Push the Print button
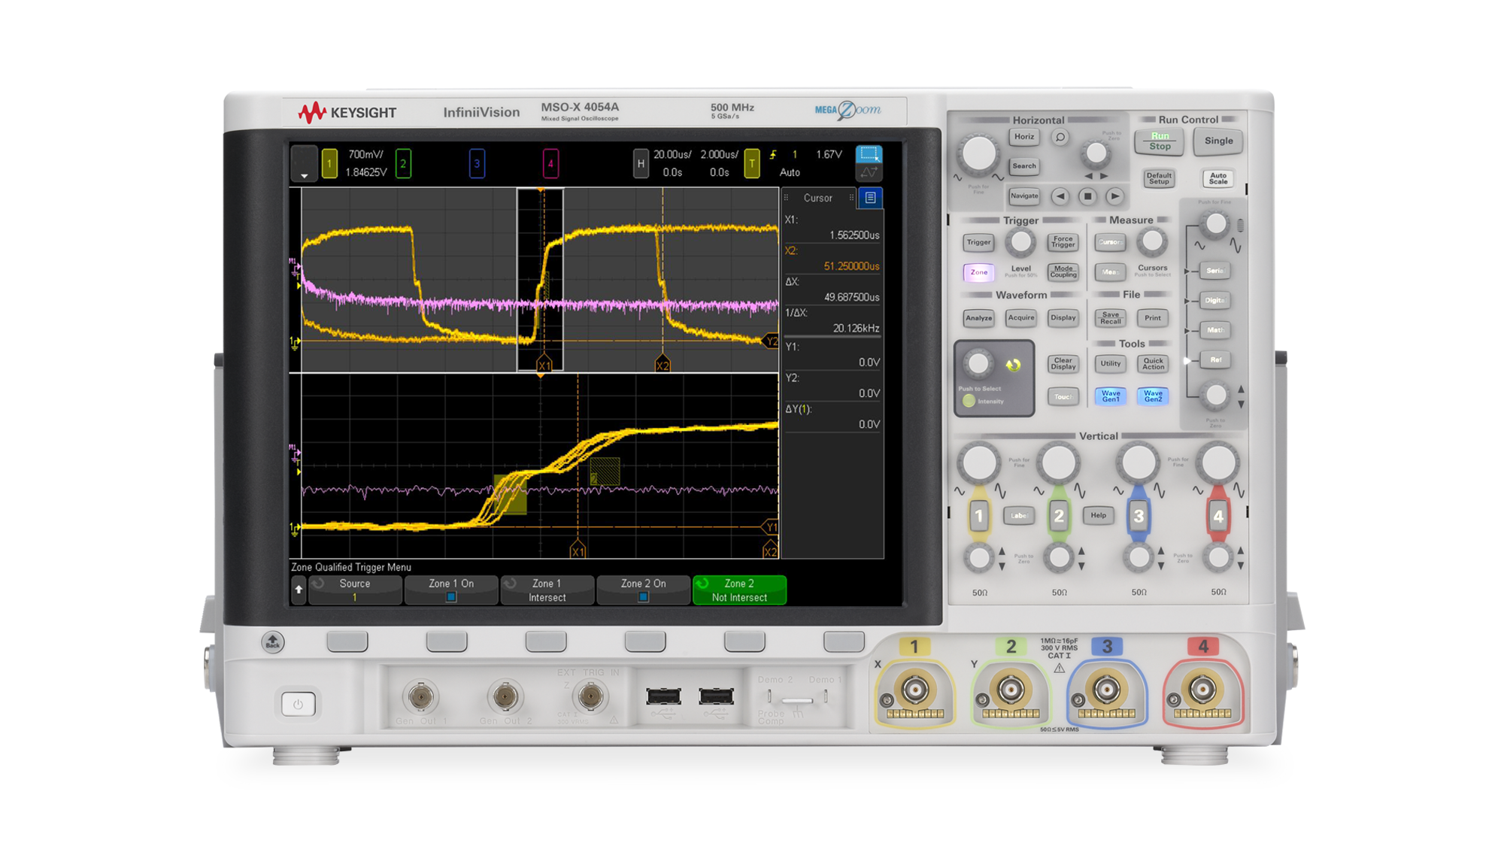This screenshot has width=1504, height=846. 1152,318
